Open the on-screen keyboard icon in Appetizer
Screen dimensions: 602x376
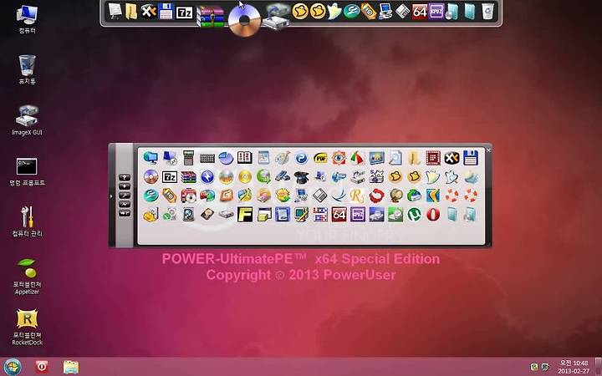pyautogui.click(x=207, y=158)
